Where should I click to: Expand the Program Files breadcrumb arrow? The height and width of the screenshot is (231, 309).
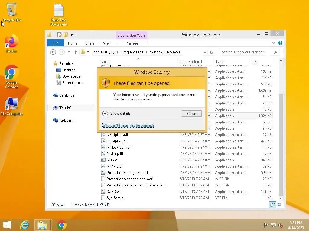146,52
